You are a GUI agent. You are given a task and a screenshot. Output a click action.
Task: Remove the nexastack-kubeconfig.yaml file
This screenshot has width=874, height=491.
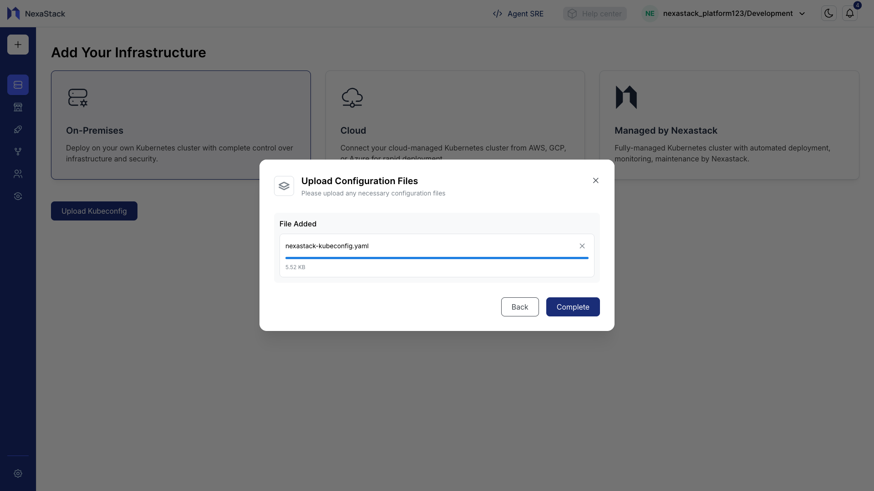582,246
